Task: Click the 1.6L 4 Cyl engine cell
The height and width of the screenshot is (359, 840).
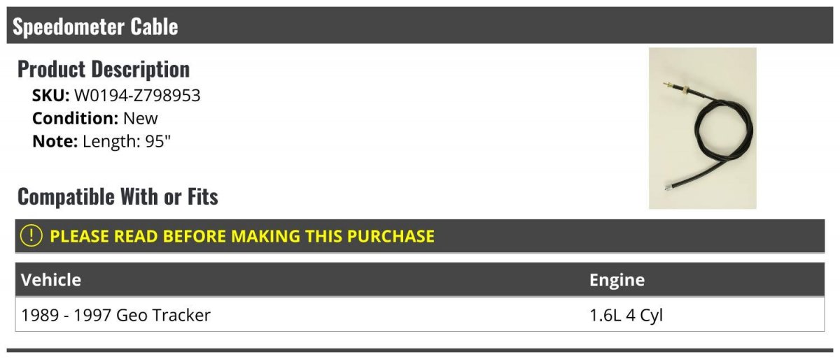Action: coord(626,315)
